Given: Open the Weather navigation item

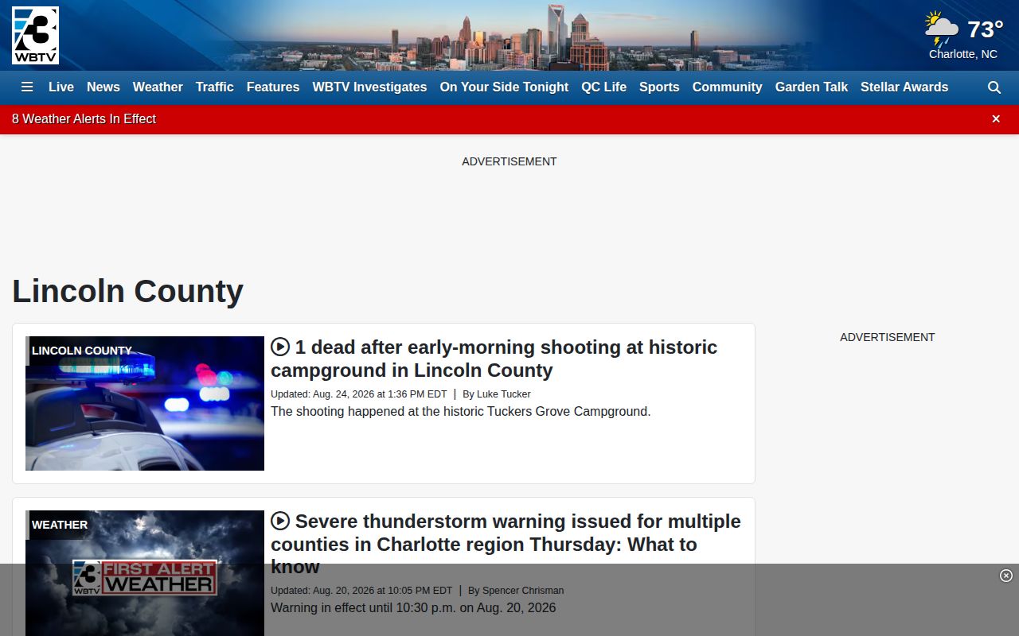Looking at the screenshot, I should pyautogui.click(x=158, y=87).
